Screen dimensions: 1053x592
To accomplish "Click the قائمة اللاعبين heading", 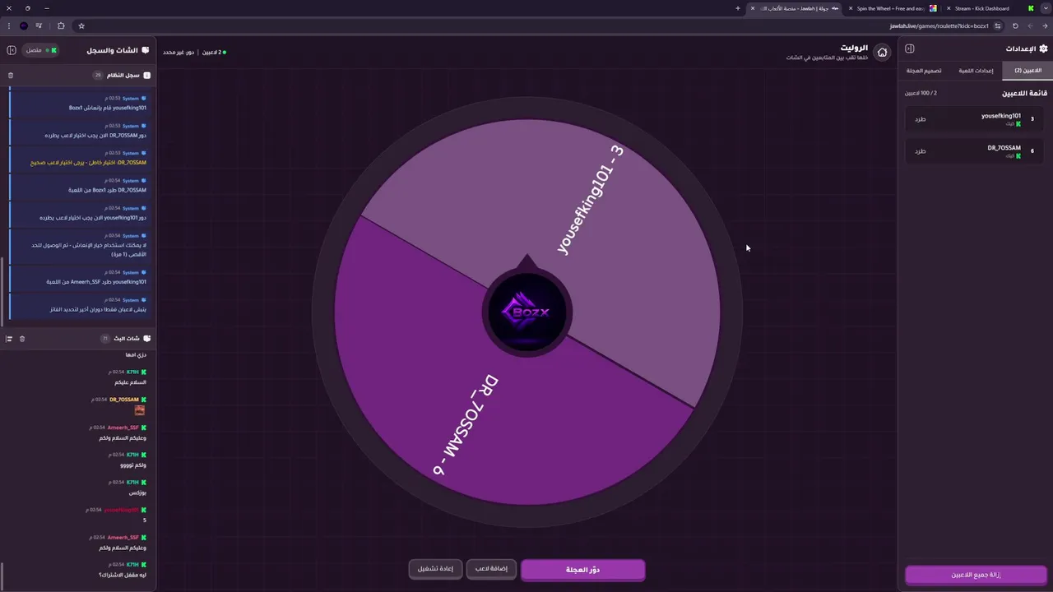I will pyautogui.click(x=1024, y=94).
